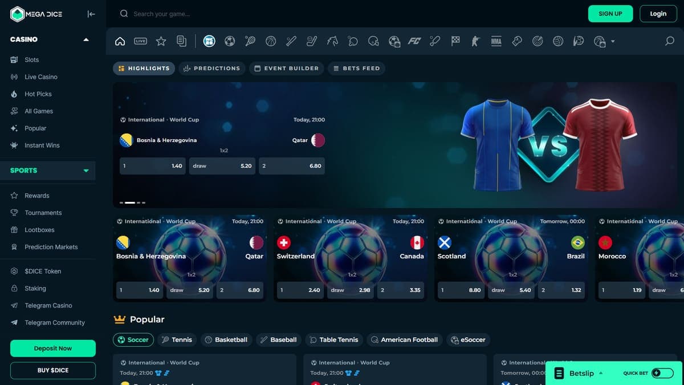Open Telegram Casino in the sidebar
Image resolution: width=684 pixels, height=385 pixels.
pos(48,306)
